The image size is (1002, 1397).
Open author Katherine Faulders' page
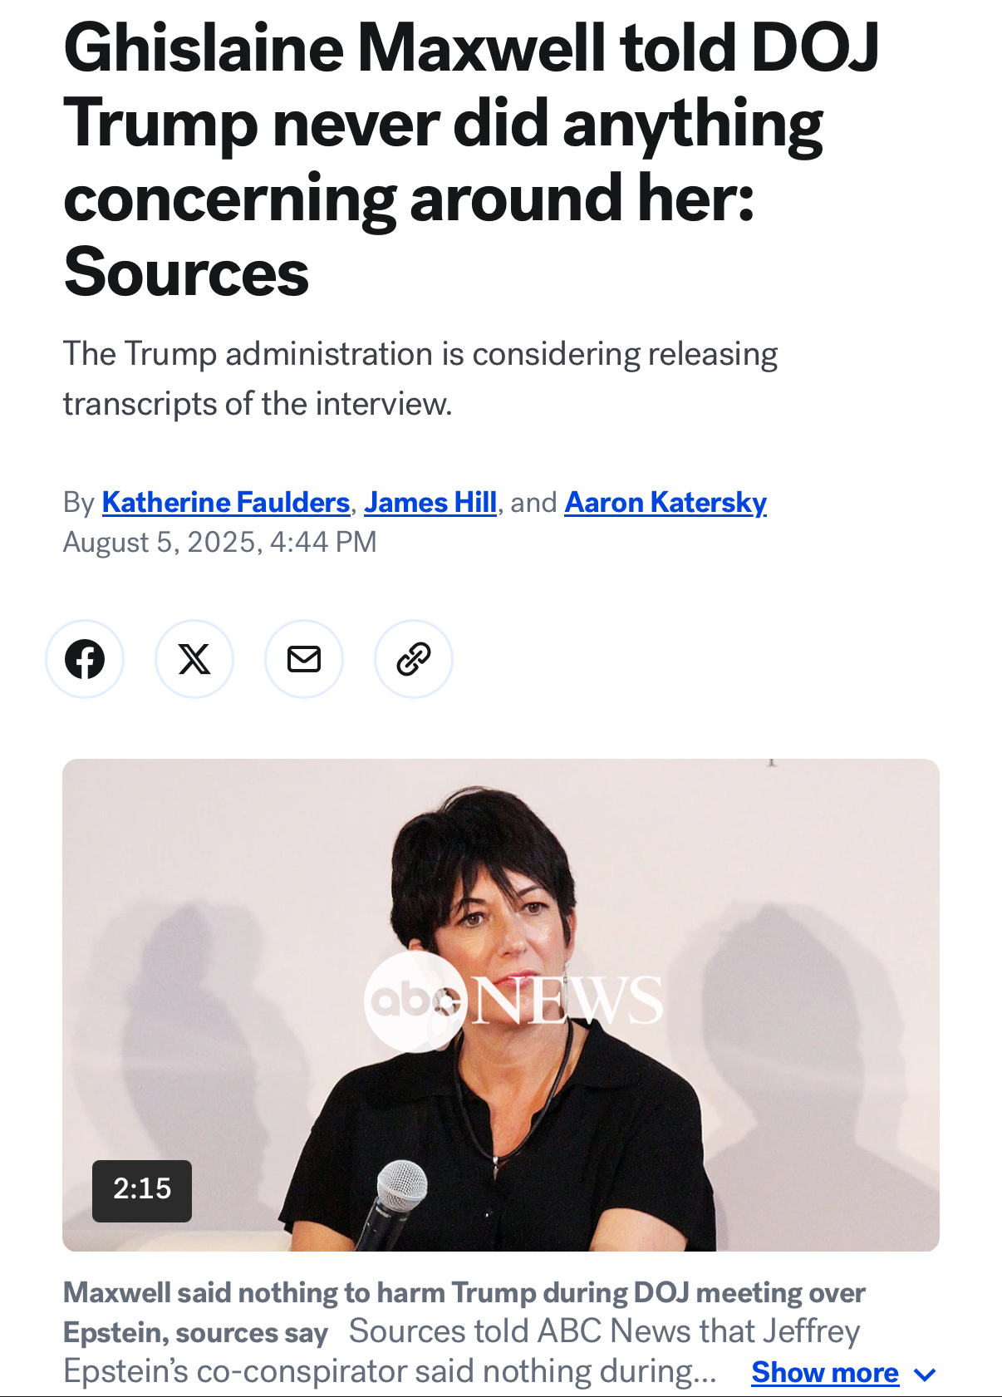click(226, 503)
